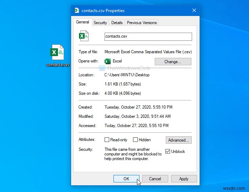
Task: Enable the Read-only attribute checkbox
Action: pos(107,140)
